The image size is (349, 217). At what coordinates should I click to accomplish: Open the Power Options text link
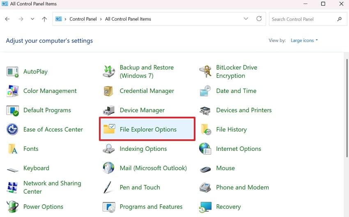[x=43, y=207]
